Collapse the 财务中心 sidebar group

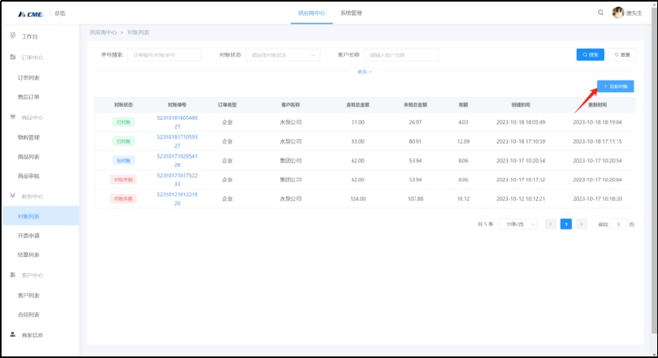(32, 196)
